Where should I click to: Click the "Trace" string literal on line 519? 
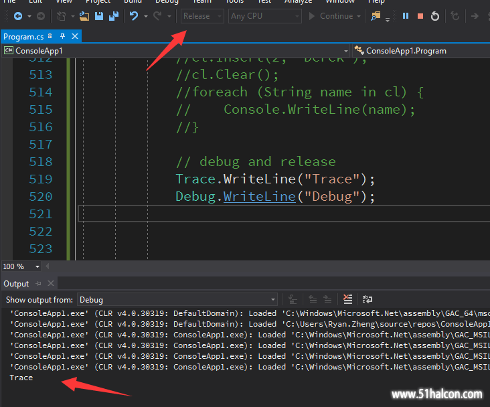pos(332,179)
